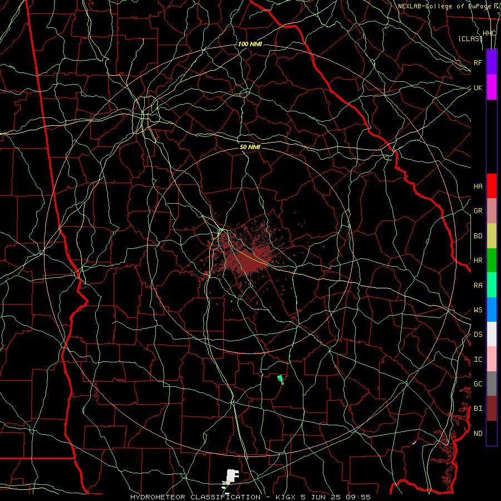Click the small green rain echo south of radar
Screen dimensions: 501x501
click(281, 380)
